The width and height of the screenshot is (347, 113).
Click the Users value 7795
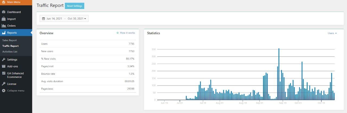tap(131, 44)
